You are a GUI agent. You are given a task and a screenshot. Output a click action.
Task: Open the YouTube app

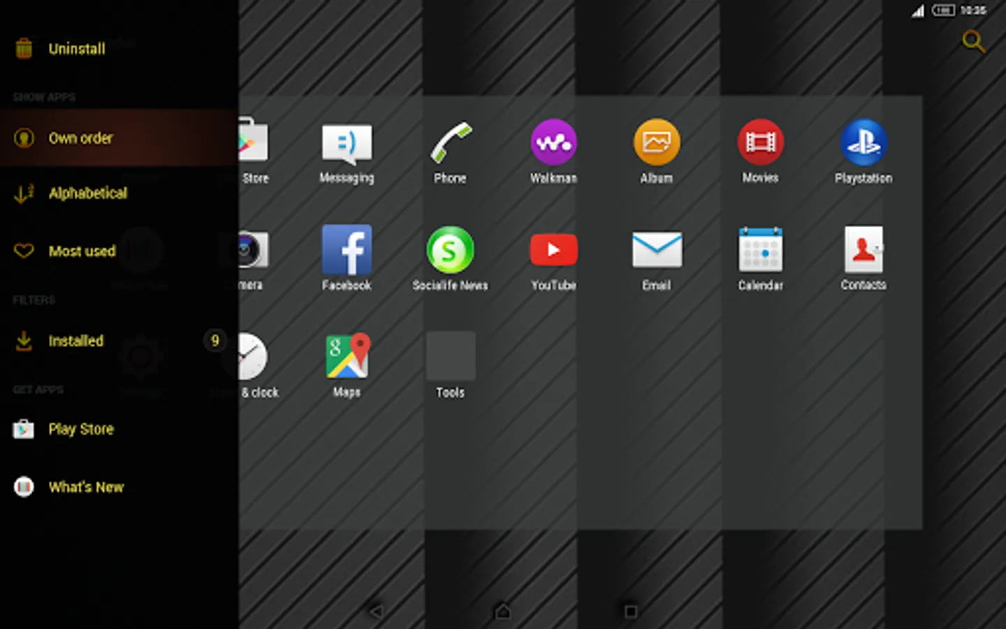[553, 250]
